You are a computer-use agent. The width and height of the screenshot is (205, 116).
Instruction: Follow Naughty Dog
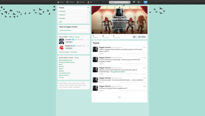[69, 48]
